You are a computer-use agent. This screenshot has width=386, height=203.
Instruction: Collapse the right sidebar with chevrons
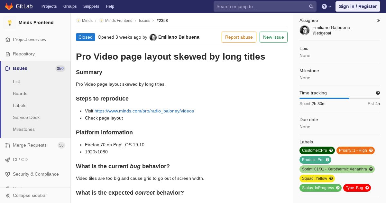379,20
